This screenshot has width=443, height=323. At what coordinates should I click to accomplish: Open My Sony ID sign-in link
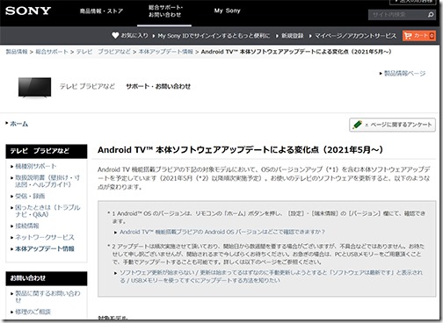pyautogui.click(x=214, y=36)
